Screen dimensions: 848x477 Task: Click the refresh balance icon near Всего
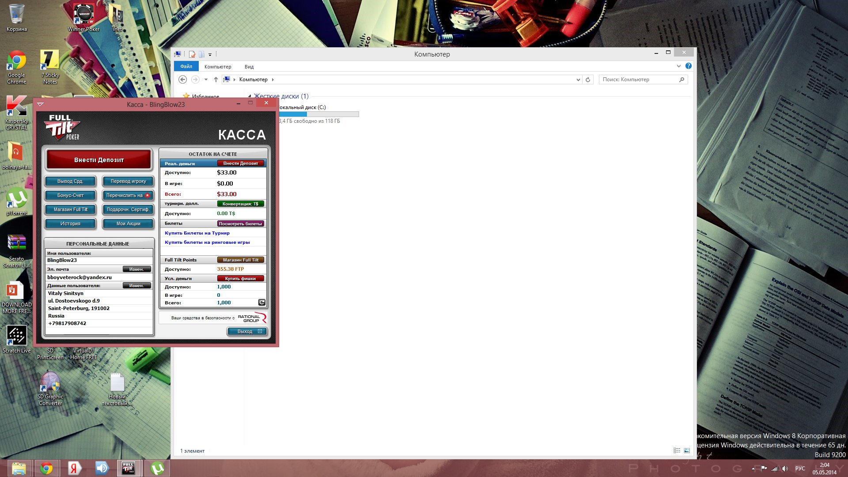(261, 303)
